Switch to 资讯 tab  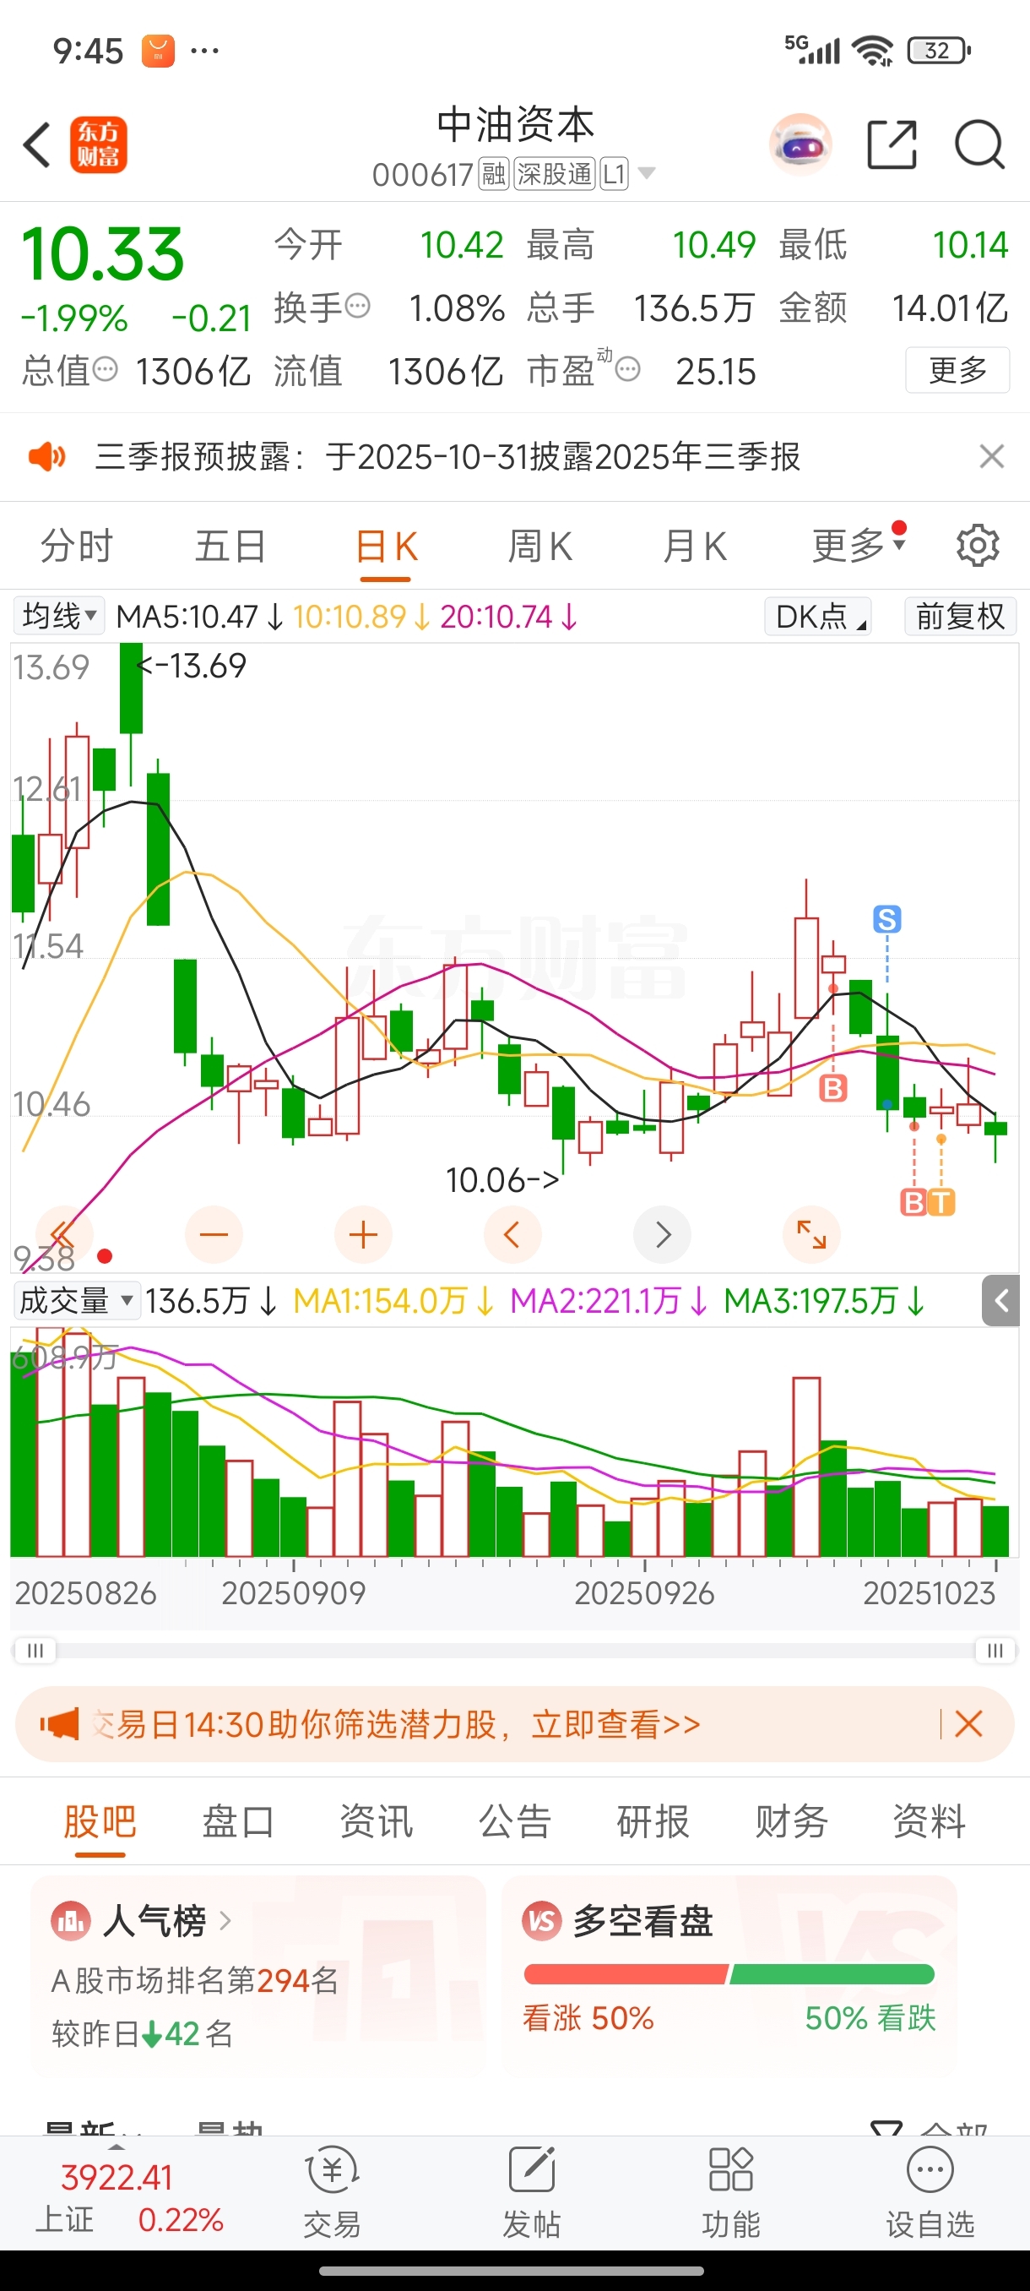point(377,1821)
